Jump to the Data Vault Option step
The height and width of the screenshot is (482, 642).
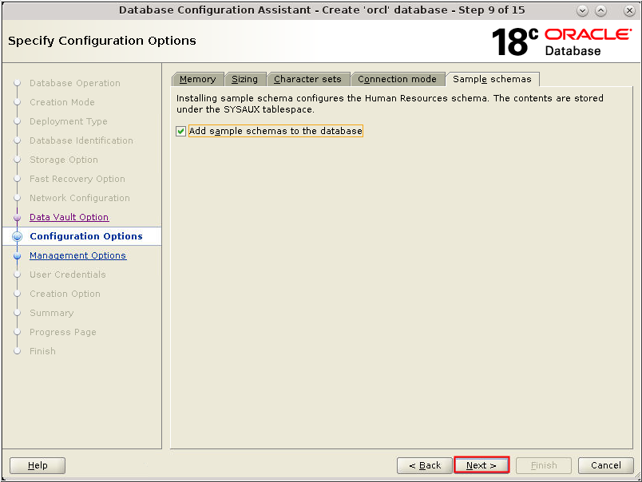click(x=69, y=217)
